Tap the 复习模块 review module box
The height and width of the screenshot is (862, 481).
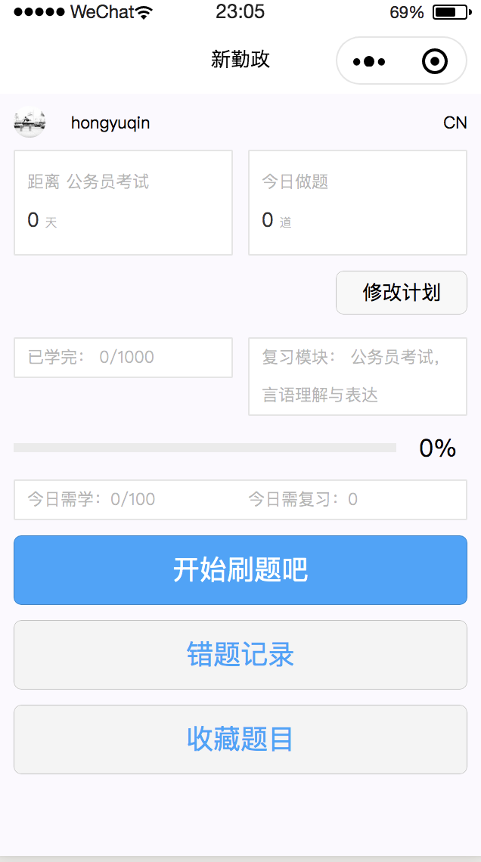(x=358, y=377)
